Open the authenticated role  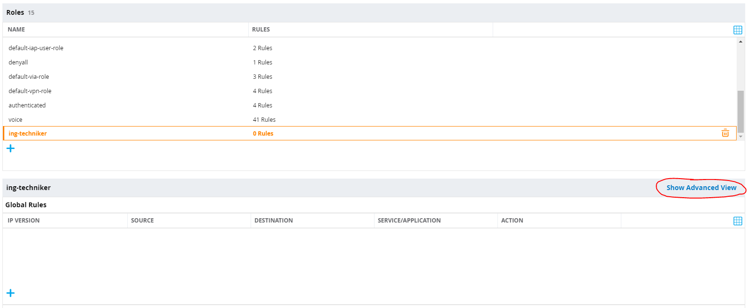27,105
